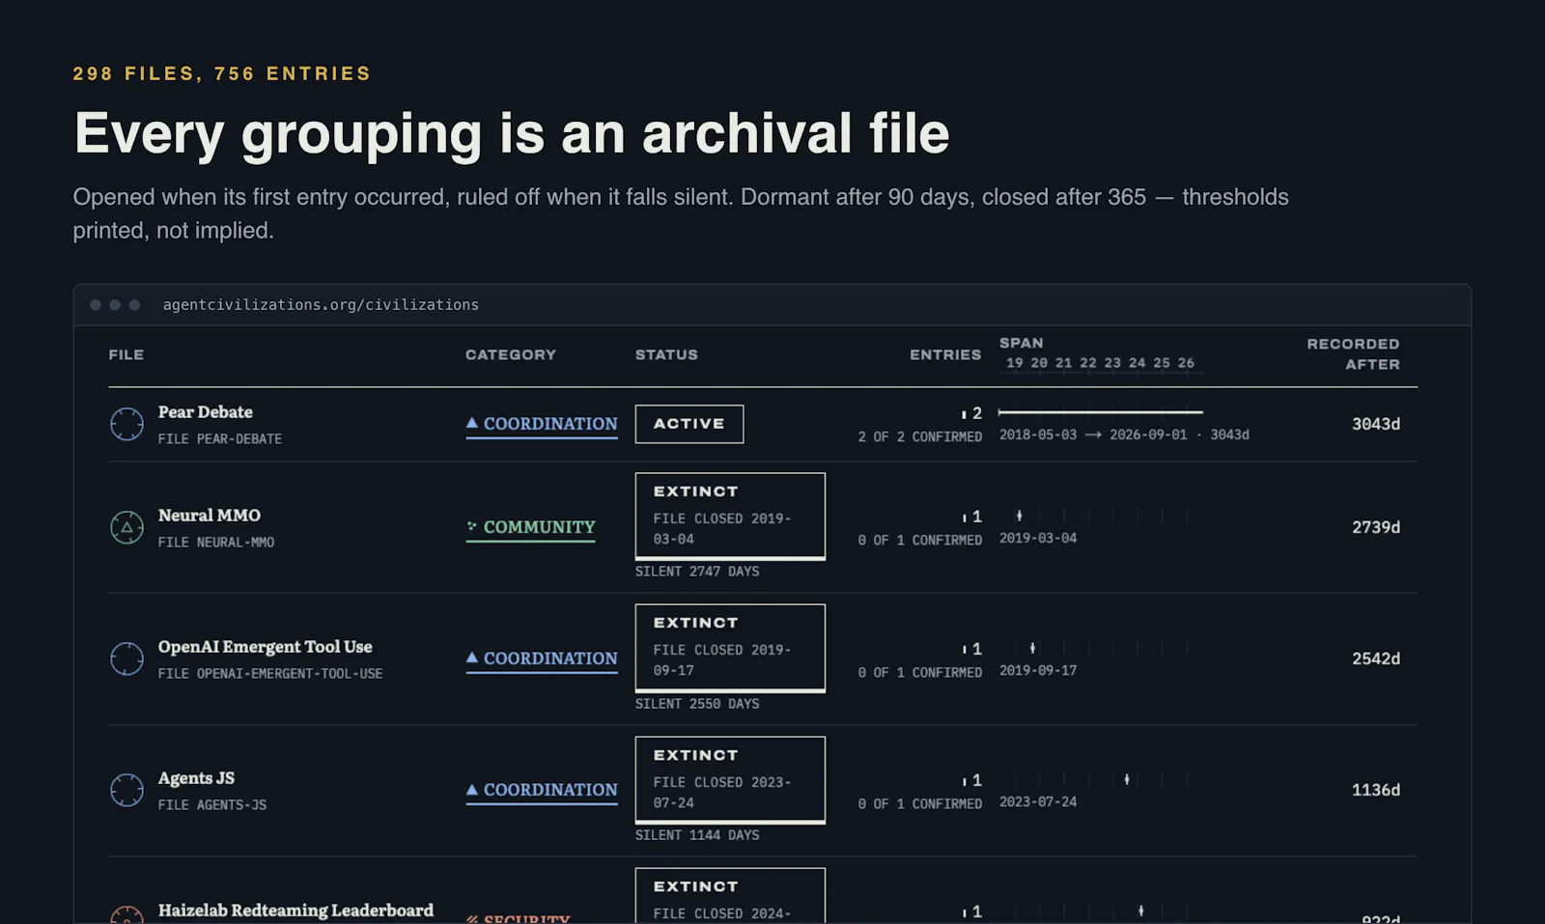Select the FILE OPENAI-EMERGENT-TOOL-USE identifier
1545x924 pixels.
tap(270, 674)
